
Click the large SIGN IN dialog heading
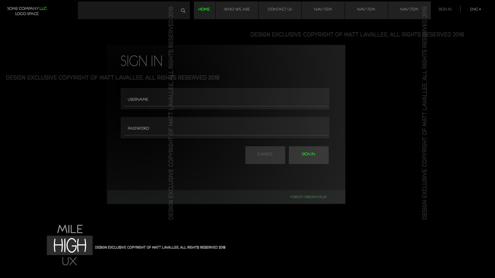point(141,61)
